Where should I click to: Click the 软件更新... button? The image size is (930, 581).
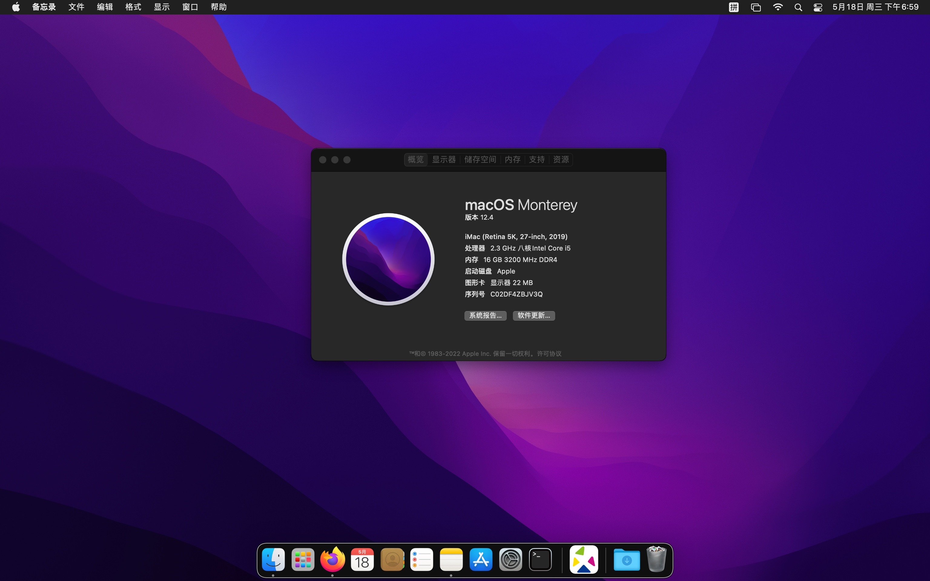pos(534,316)
